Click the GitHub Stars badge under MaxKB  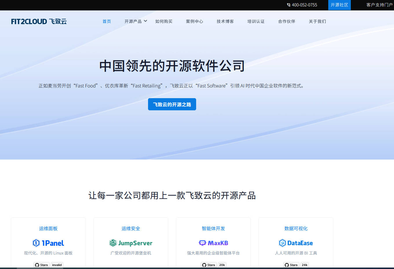click(208, 265)
